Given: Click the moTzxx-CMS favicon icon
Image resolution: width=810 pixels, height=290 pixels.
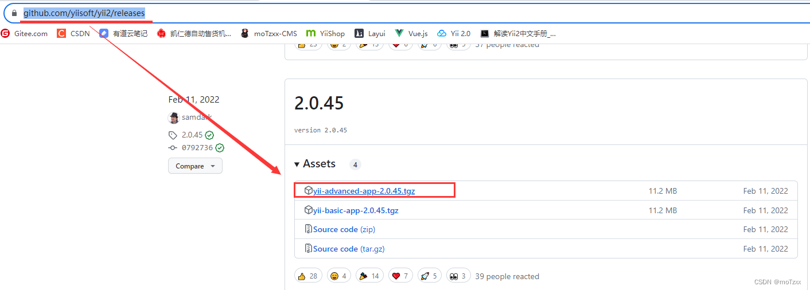Looking at the screenshot, I should 245,33.
